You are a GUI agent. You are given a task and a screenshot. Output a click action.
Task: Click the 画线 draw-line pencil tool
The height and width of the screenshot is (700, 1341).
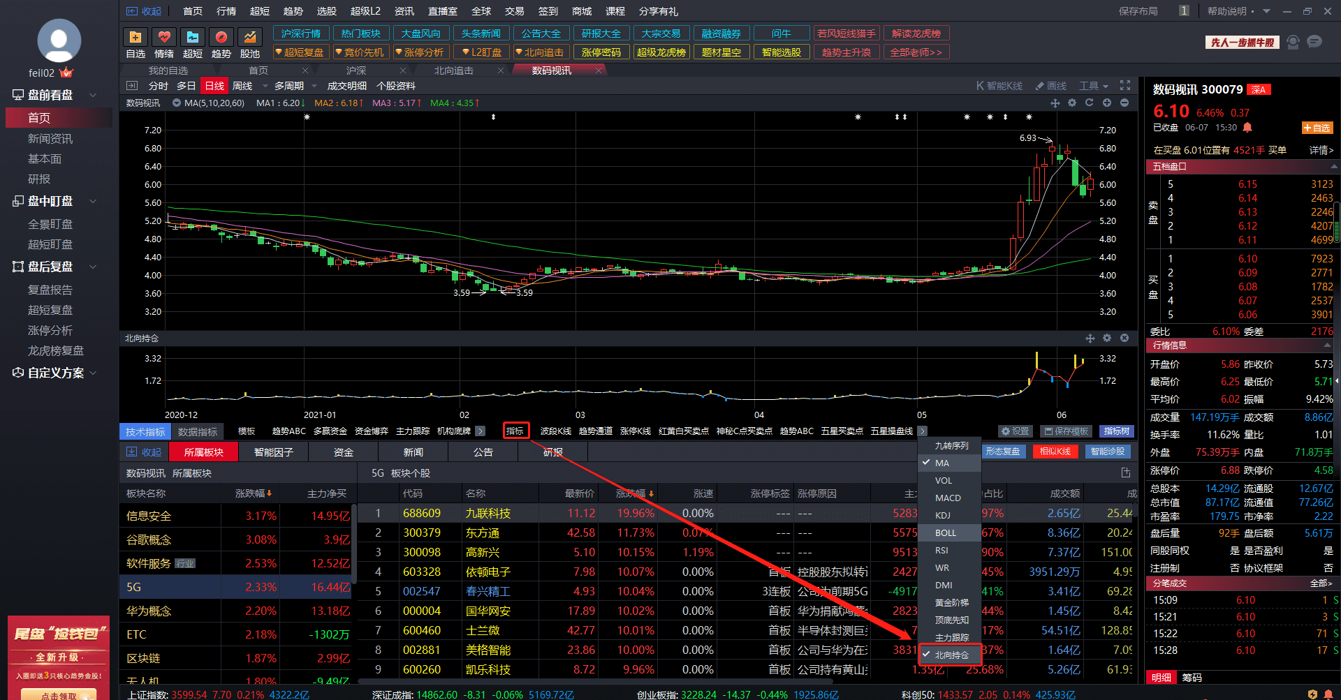point(1051,86)
